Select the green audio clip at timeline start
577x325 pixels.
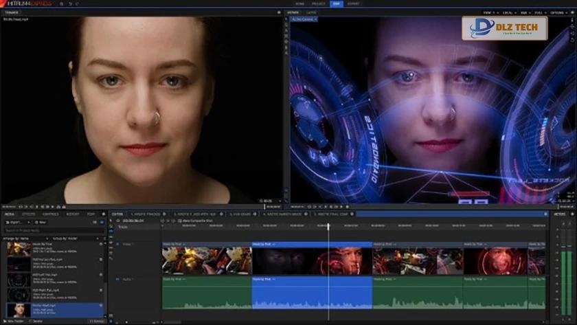click(207, 293)
